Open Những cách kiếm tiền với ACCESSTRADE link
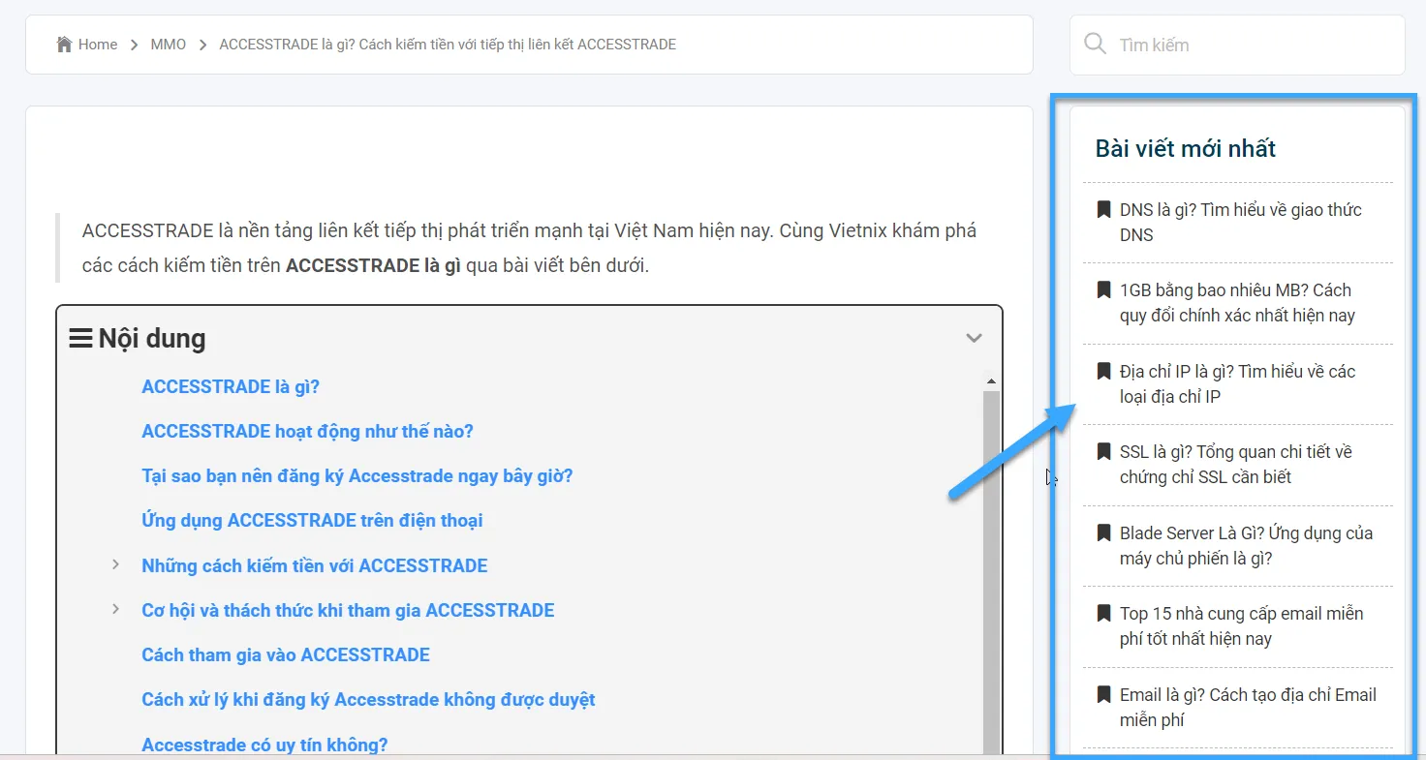Screen dimensions: 1426x760 click(315, 565)
